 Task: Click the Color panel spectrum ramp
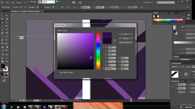click(168, 21)
